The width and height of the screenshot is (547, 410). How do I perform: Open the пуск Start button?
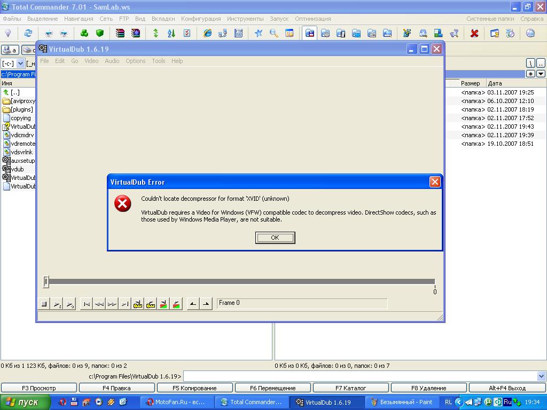[x=25, y=403]
